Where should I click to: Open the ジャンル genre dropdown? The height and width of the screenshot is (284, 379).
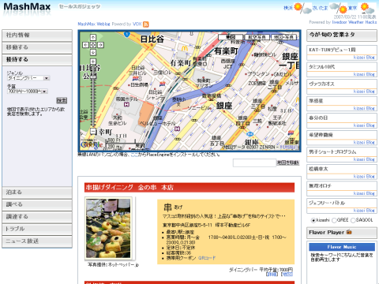28,78
